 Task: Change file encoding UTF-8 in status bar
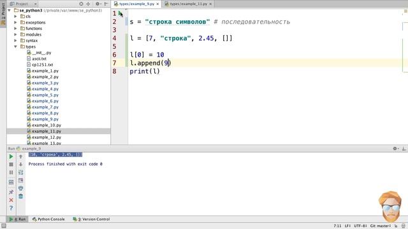360,226
